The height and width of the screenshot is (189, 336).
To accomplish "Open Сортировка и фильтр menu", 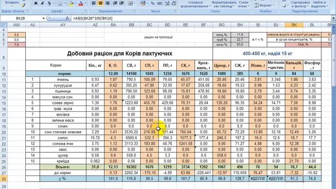I will pos(300,4).
